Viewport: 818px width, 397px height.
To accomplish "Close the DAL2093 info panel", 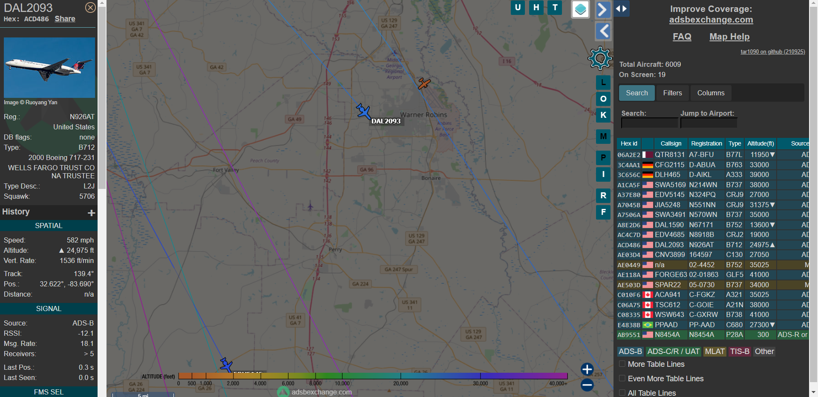I will [x=90, y=8].
